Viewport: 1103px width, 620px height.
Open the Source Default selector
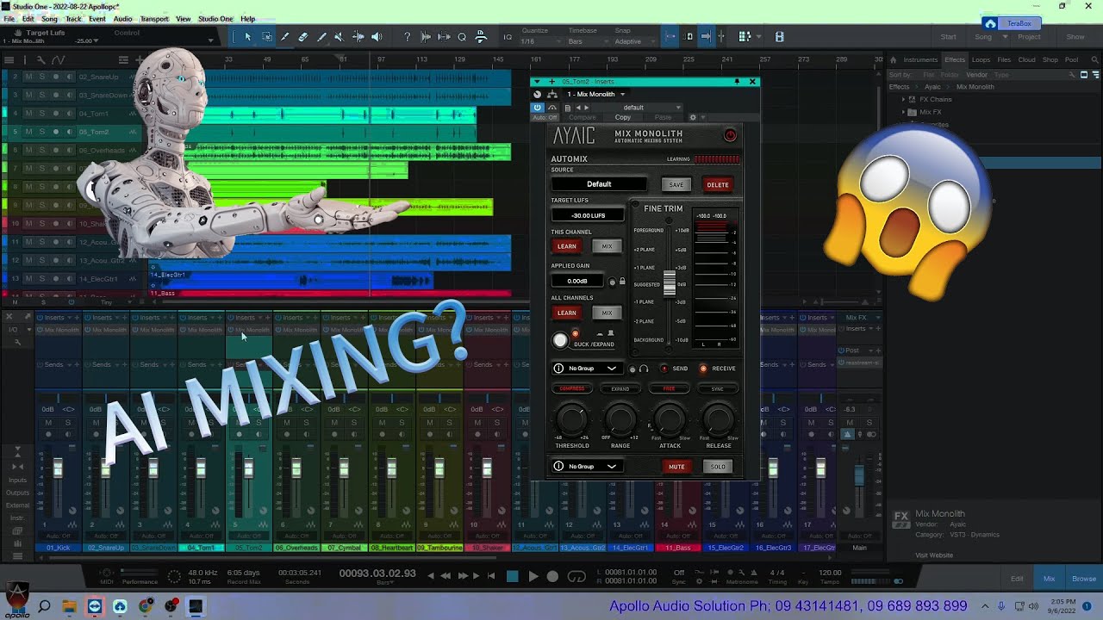[599, 184]
